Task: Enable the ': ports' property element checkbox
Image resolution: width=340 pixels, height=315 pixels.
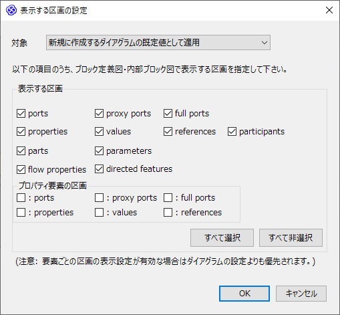Action: pyautogui.click(x=21, y=198)
